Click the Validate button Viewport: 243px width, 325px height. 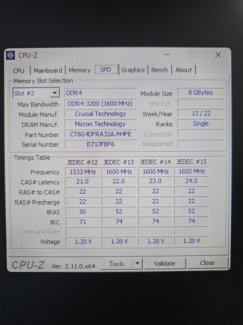click(165, 263)
